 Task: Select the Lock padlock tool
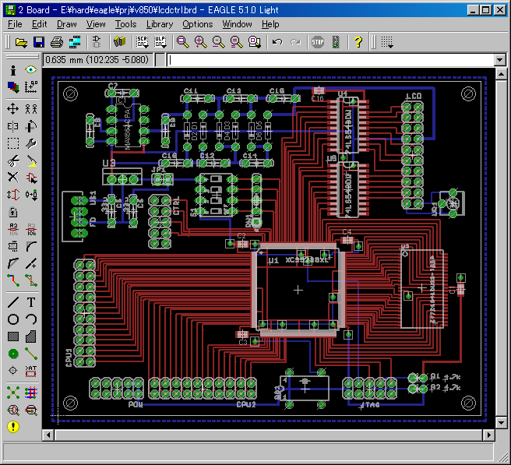(13, 212)
